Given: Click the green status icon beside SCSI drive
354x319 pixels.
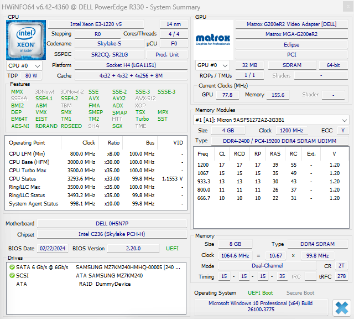Looking at the screenshot, I should point(12,275).
